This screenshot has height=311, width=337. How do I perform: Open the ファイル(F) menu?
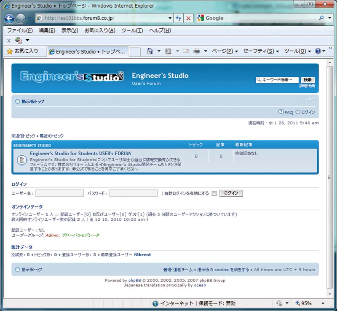click(x=20, y=30)
